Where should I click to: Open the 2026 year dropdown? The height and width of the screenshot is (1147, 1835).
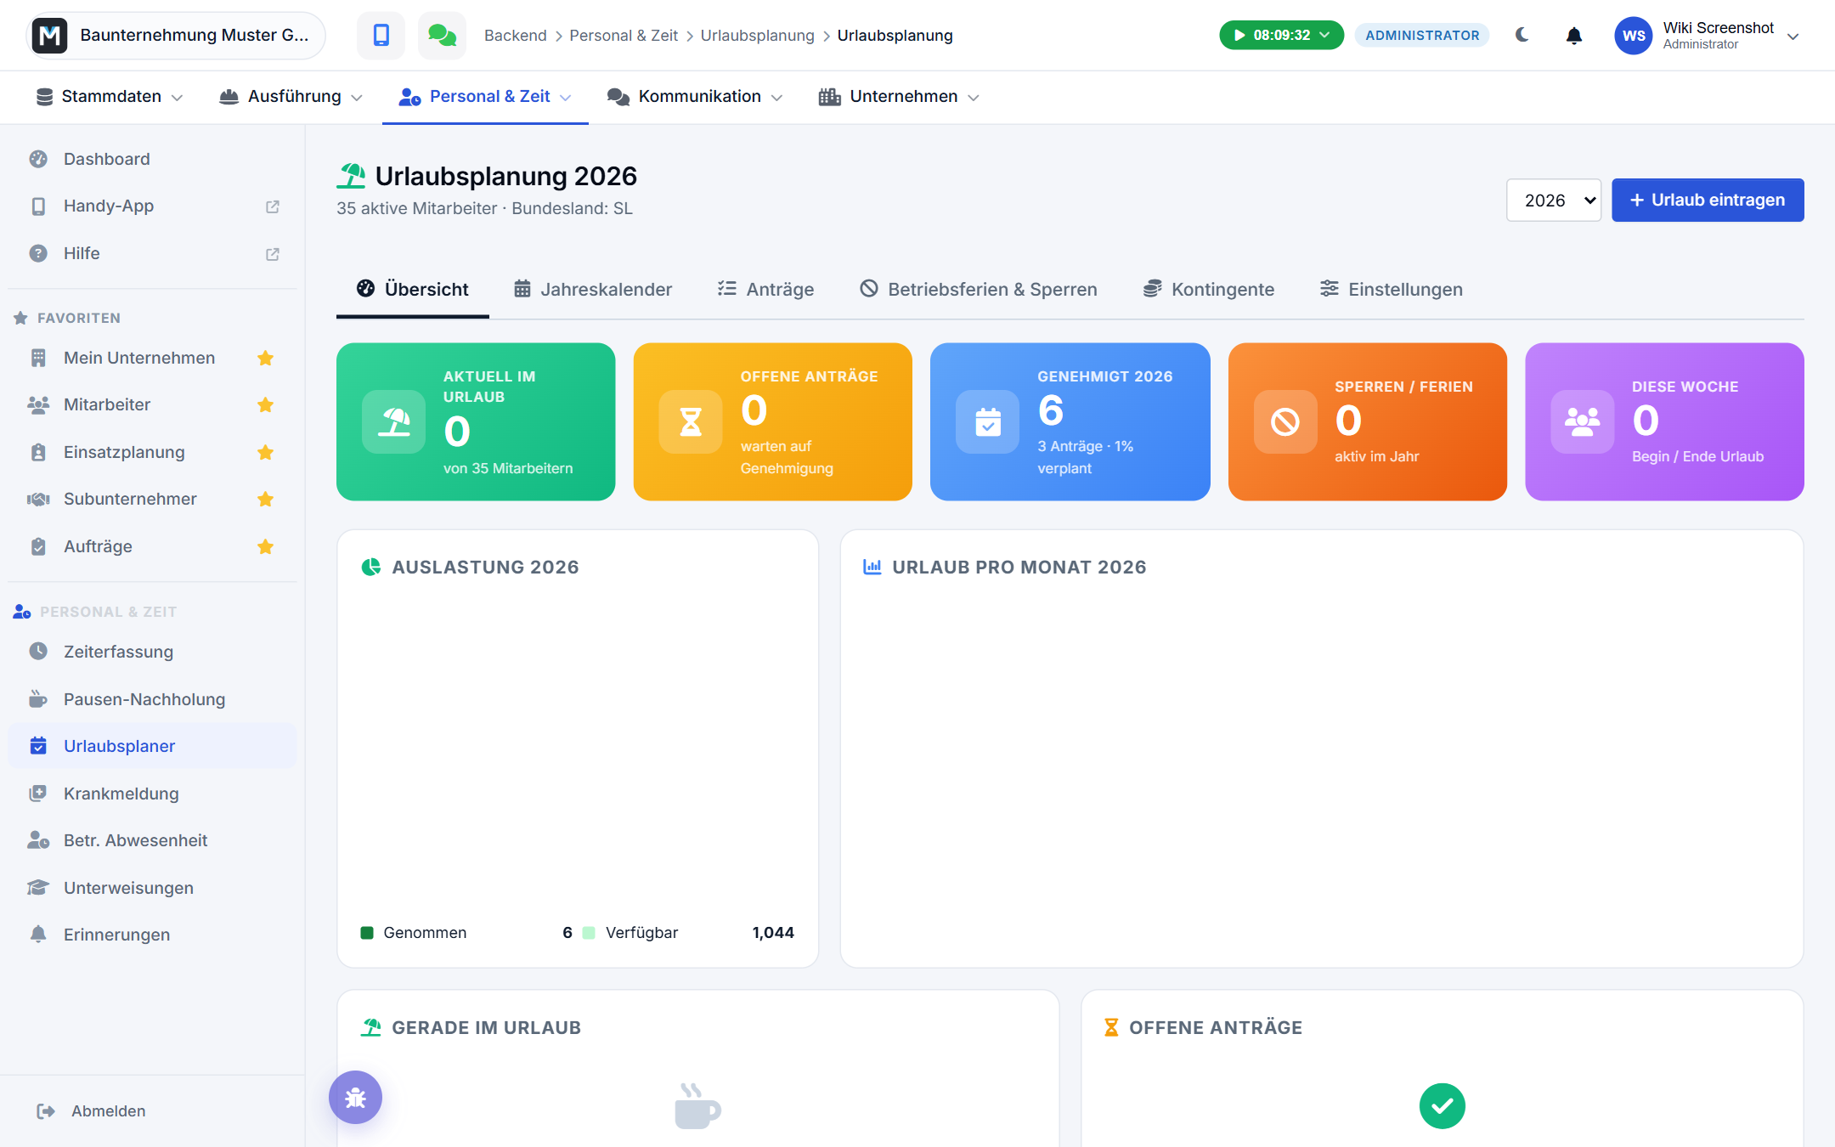coord(1553,200)
